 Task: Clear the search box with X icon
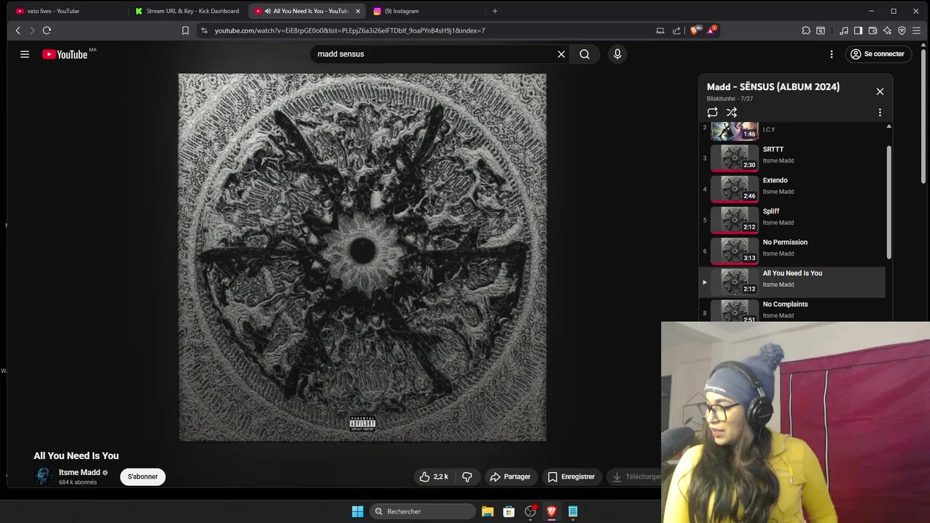pyautogui.click(x=561, y=54)
